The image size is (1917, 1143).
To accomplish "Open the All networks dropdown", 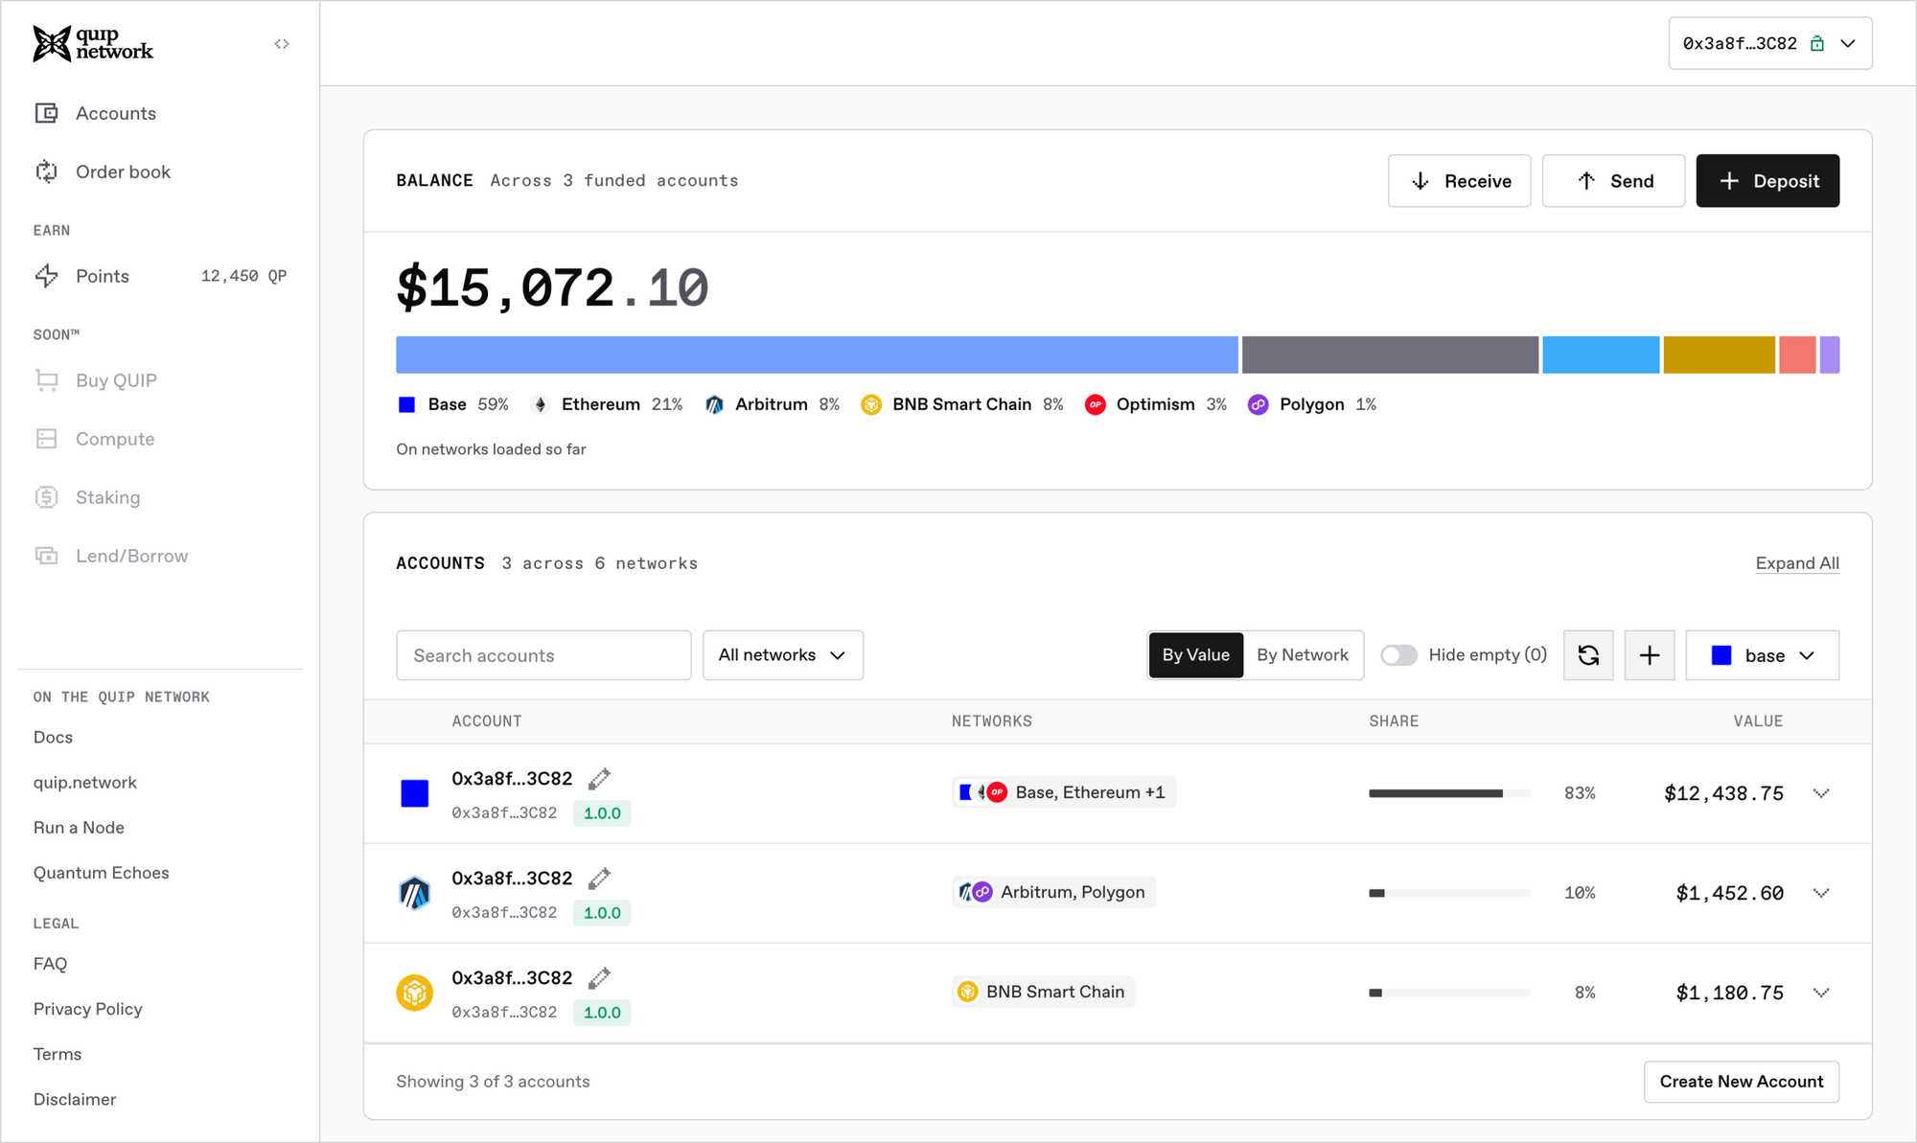I will tap(783, 655).
